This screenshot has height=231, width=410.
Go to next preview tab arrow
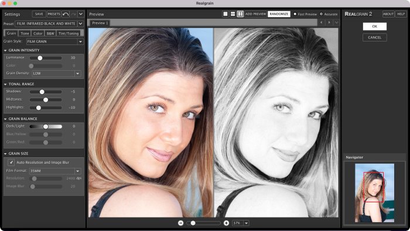(329, 22)
